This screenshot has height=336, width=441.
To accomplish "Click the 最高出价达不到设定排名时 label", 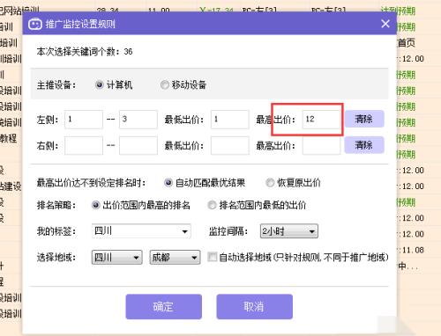I will [x=91, y=183].
